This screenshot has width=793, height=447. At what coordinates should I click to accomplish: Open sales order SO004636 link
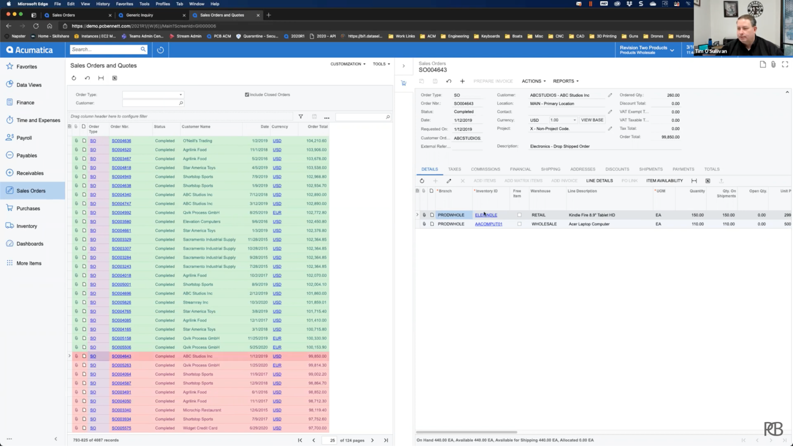click(x=121, y=140)
